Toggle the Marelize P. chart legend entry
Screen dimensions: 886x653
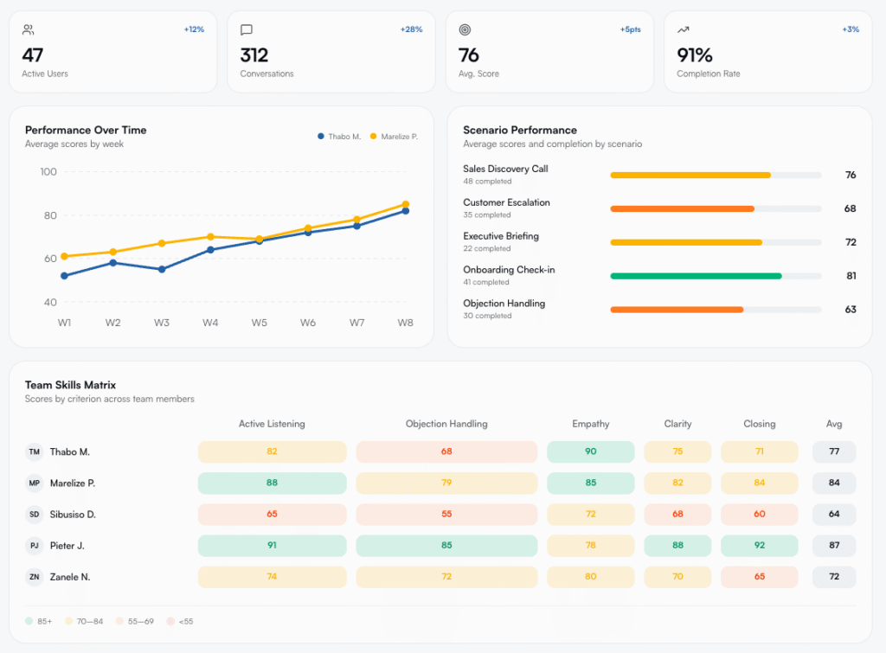click(x=394, y=137)
